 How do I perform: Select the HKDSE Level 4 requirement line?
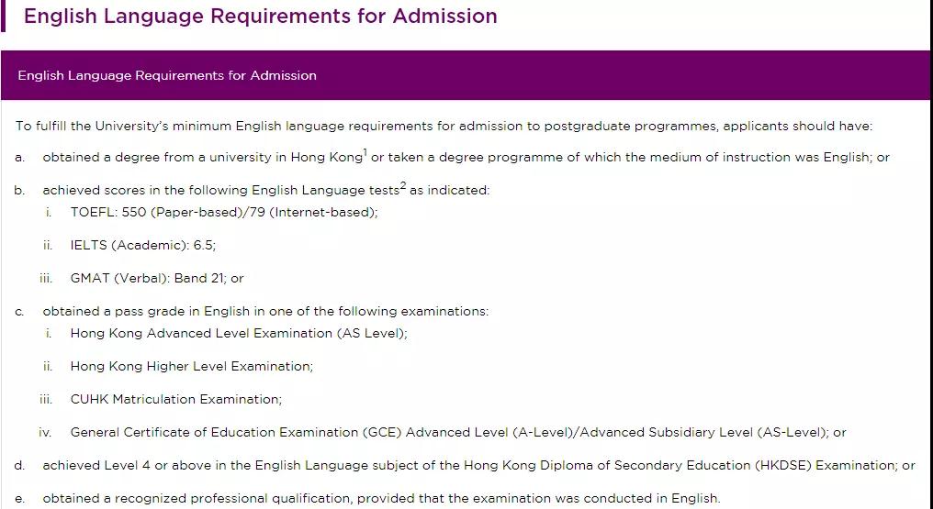(x=478, y=466)
